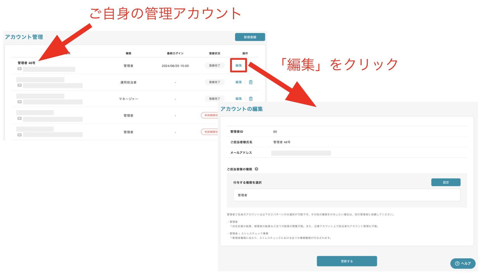
Task: Click the trash icon in the 運用担当者 row
Action: tap(251, 82)
